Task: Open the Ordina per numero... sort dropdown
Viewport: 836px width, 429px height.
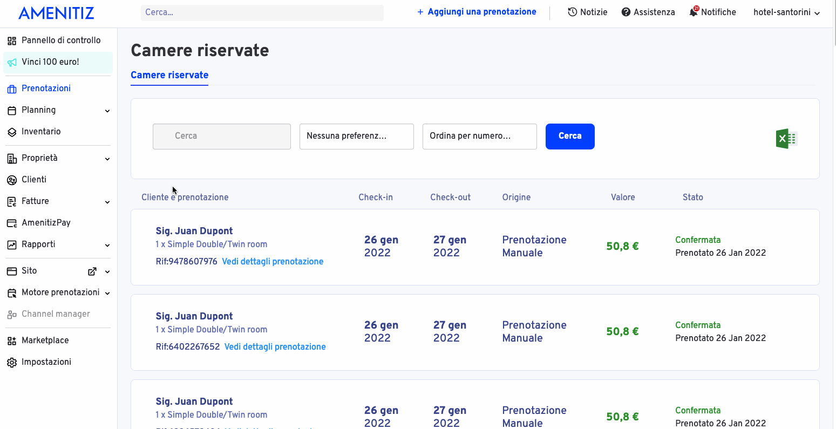Action: click(x=480, y=137)
